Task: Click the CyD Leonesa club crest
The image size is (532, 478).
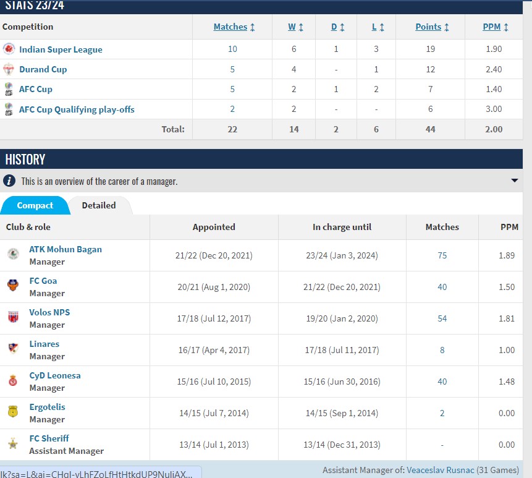Action: (x=13, y=380)
